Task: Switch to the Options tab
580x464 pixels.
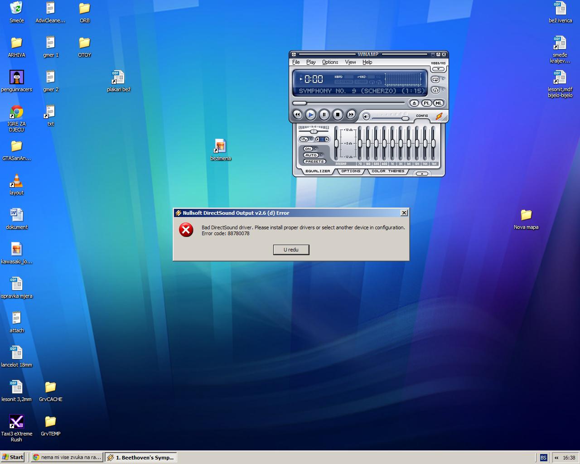Action: pyautogui.click(x=351, y=171)
